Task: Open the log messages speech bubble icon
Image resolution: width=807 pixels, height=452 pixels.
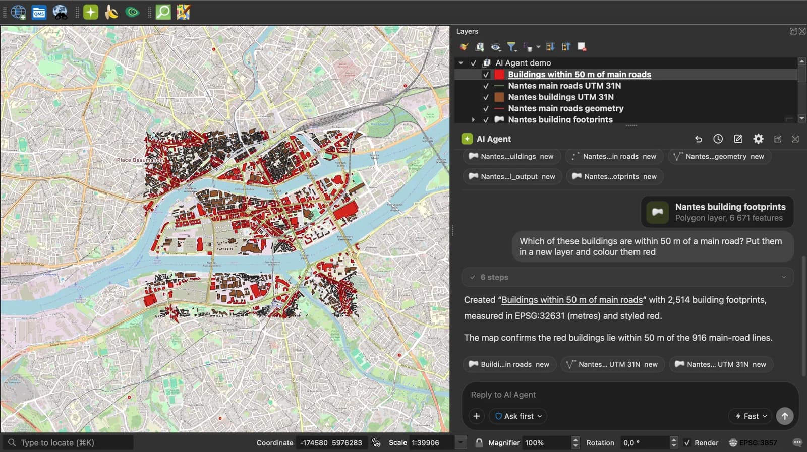Action: click(x=797, y=443)
